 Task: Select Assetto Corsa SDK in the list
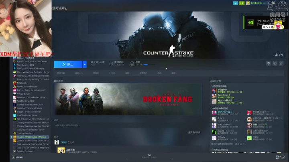point(25,101)
